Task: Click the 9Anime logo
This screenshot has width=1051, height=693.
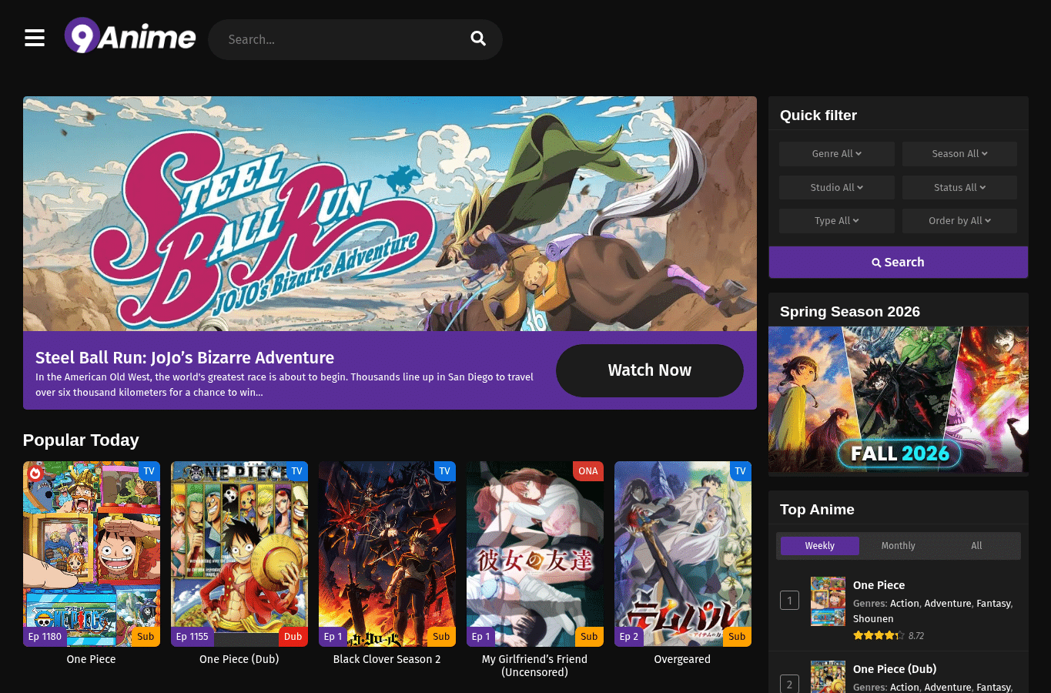Action: pyautogui.click(x=130, y=36)
